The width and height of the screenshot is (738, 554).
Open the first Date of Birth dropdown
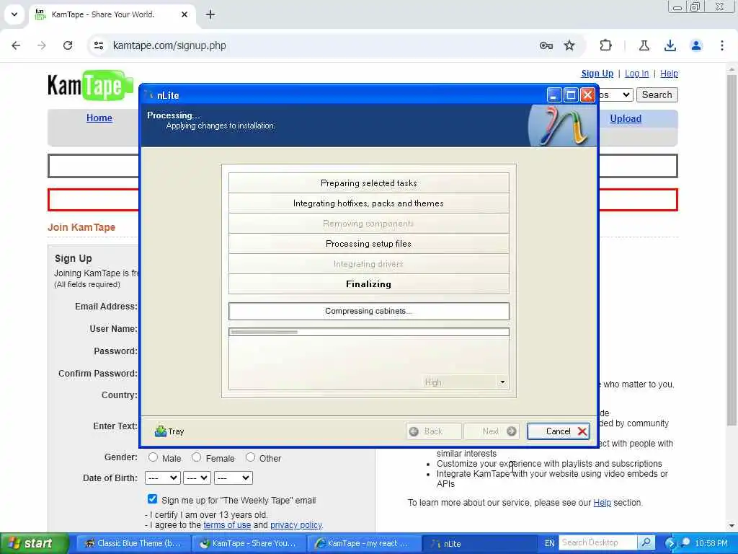click(x=162, y=478)
